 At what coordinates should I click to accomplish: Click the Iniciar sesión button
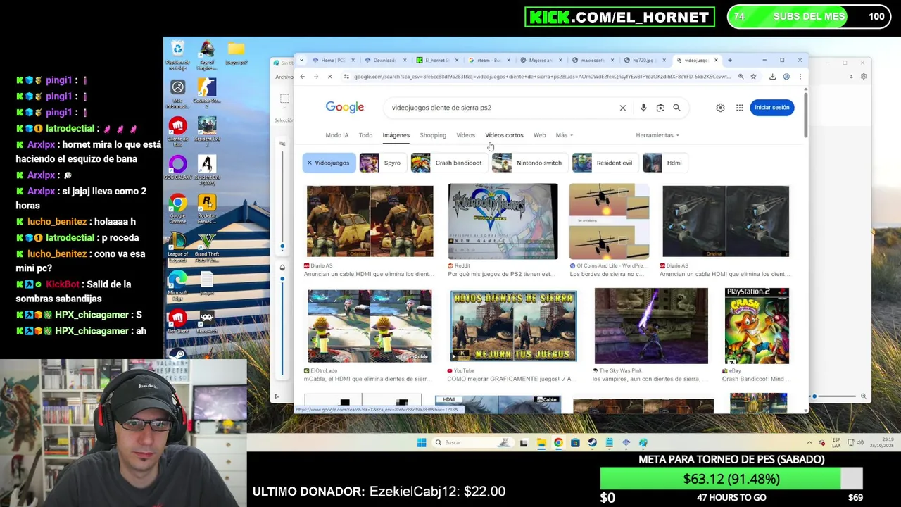(772, 107)
